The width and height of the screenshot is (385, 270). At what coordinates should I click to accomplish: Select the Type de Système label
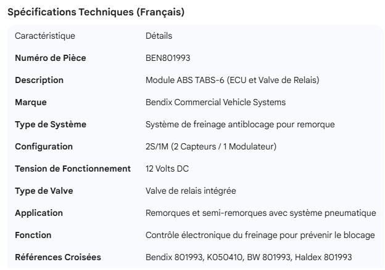point(51,124)
